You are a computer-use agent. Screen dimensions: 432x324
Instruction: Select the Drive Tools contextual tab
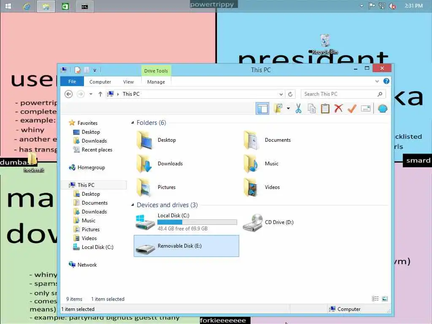click(156, 71)
